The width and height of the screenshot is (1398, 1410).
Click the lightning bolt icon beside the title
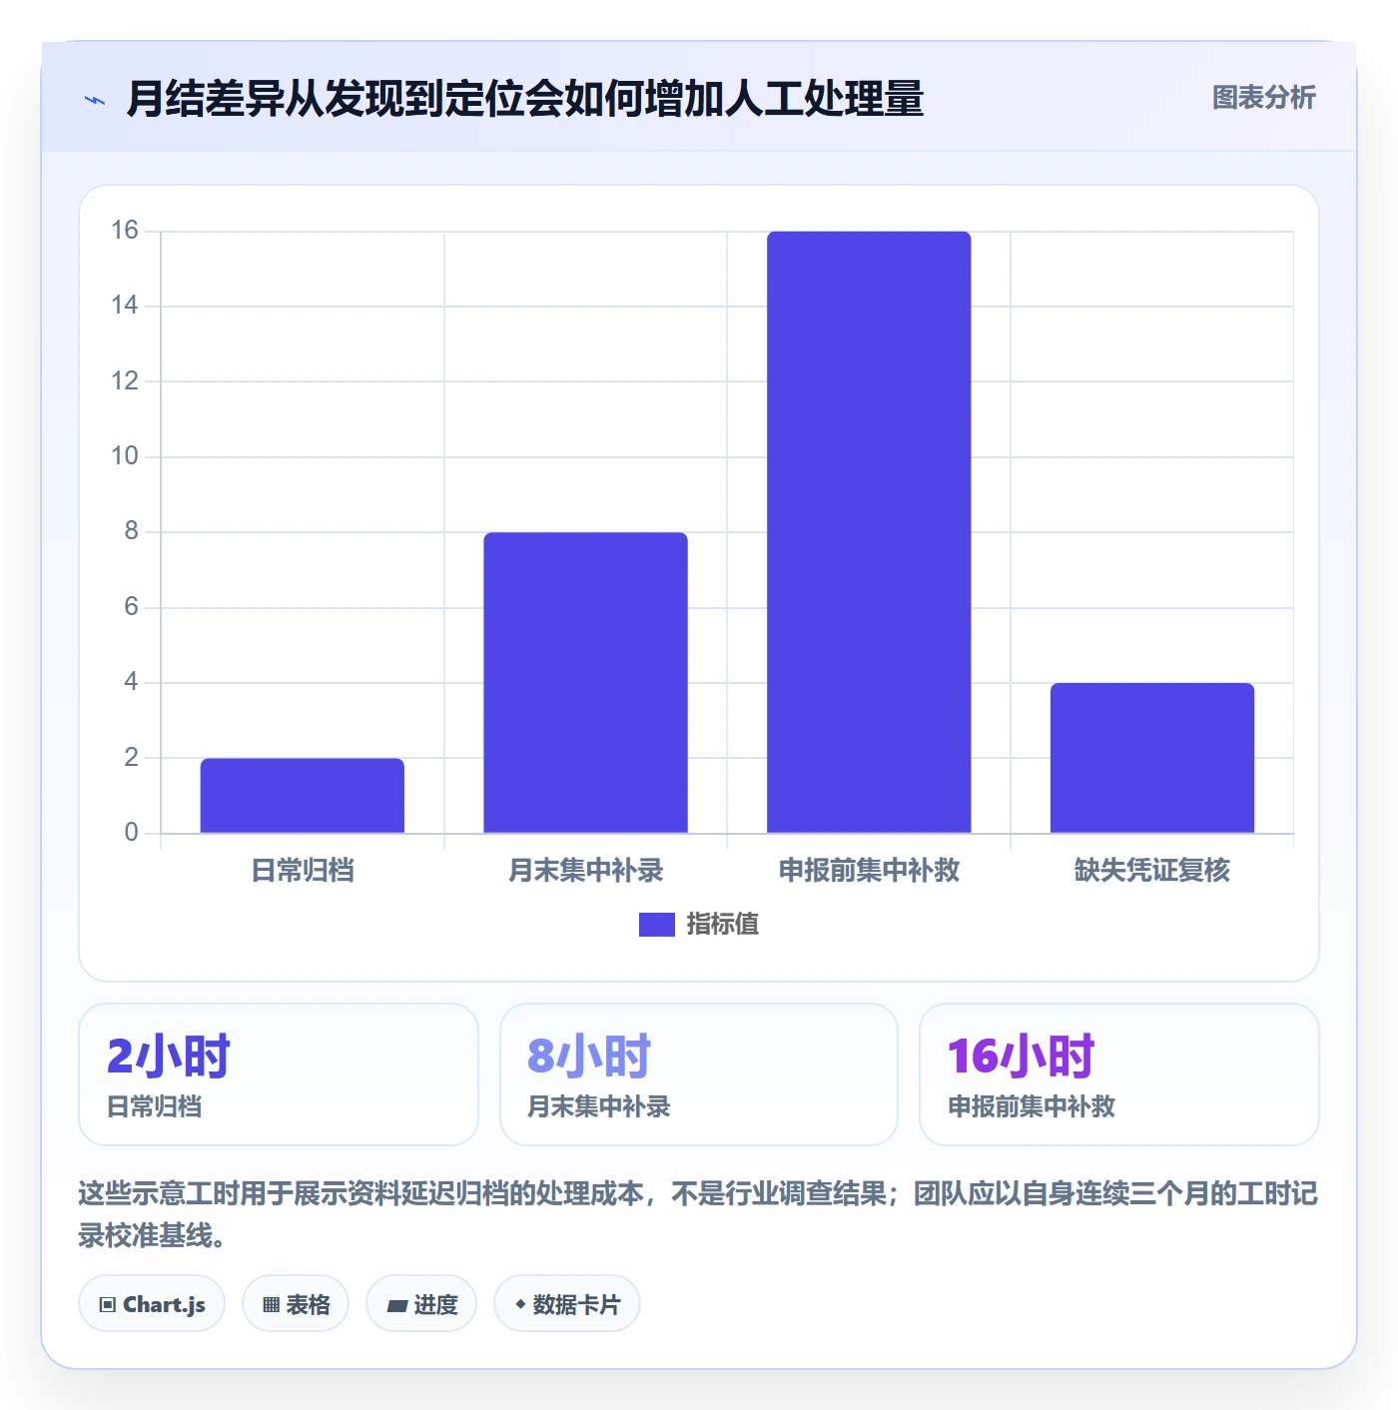coord(95,100)
